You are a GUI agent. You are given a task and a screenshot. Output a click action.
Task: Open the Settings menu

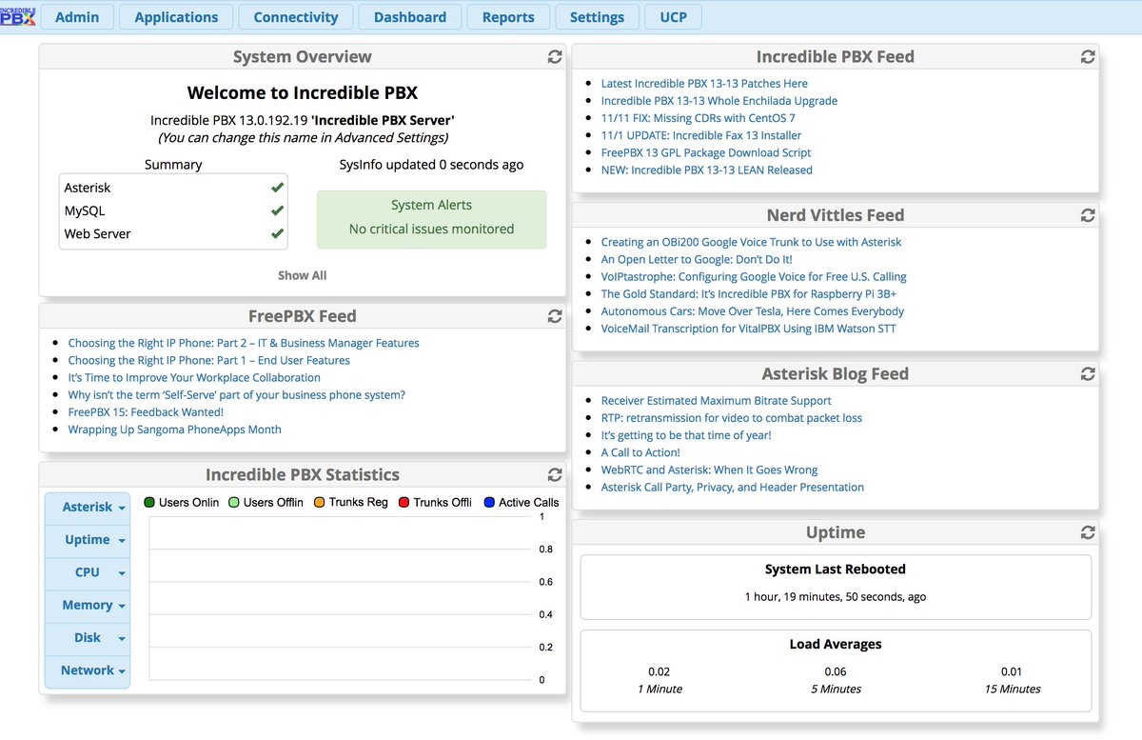[597, 17]
